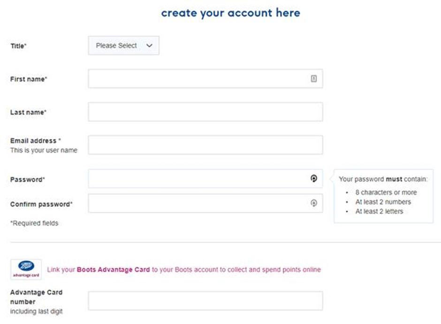Click into the Password field
This screenshot has height=324, width=441.
click(205, 178)
